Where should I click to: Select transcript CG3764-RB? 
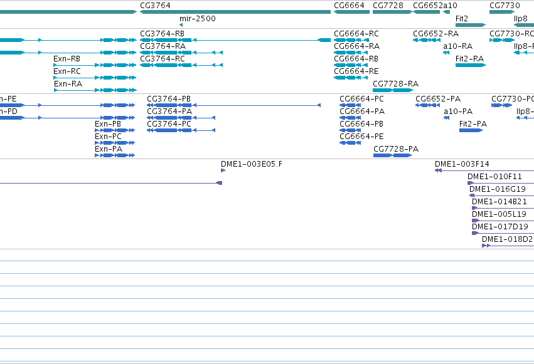235,40
